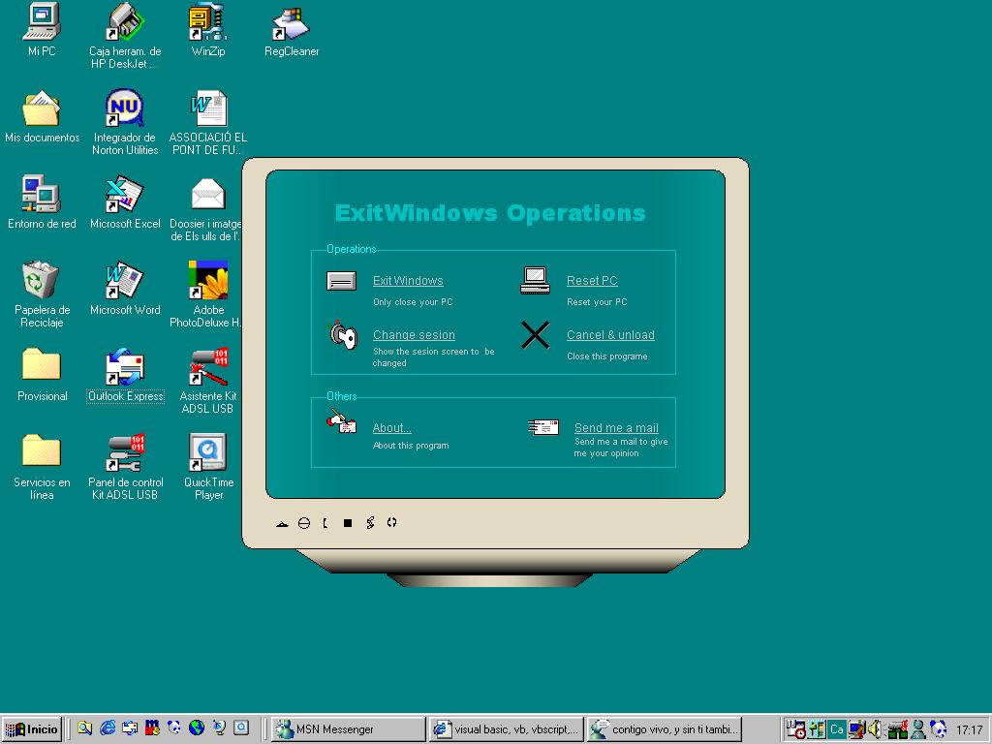Choose the Change sesion link
Viewport: 992px width, 744px height.
coord(414,335)
